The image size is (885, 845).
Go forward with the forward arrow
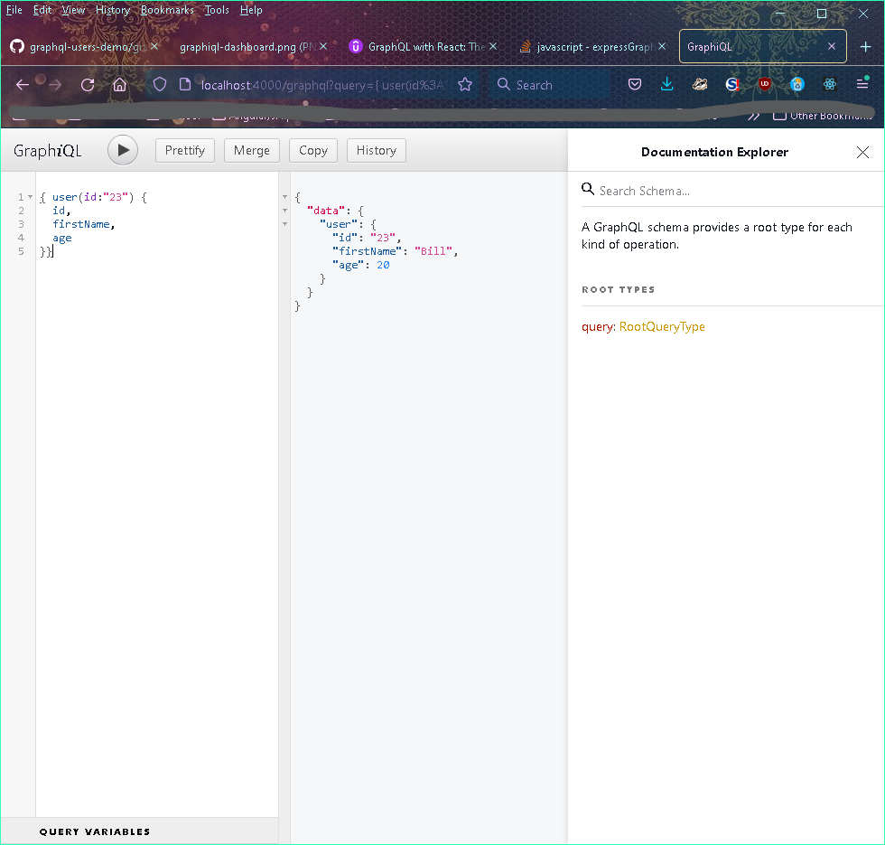coord(55,85)
